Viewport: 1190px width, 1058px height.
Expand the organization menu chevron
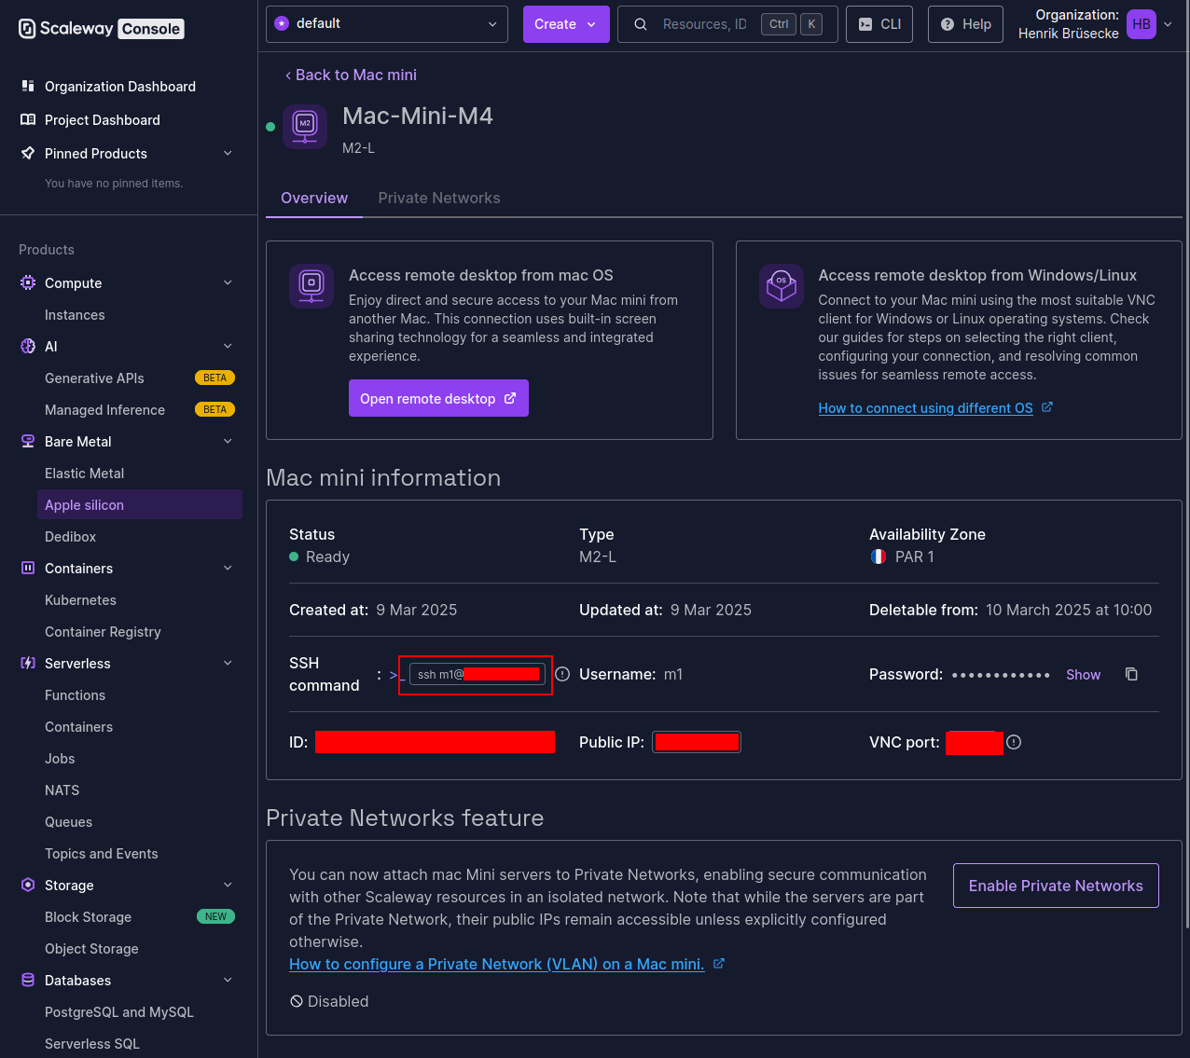point(1169,24)
